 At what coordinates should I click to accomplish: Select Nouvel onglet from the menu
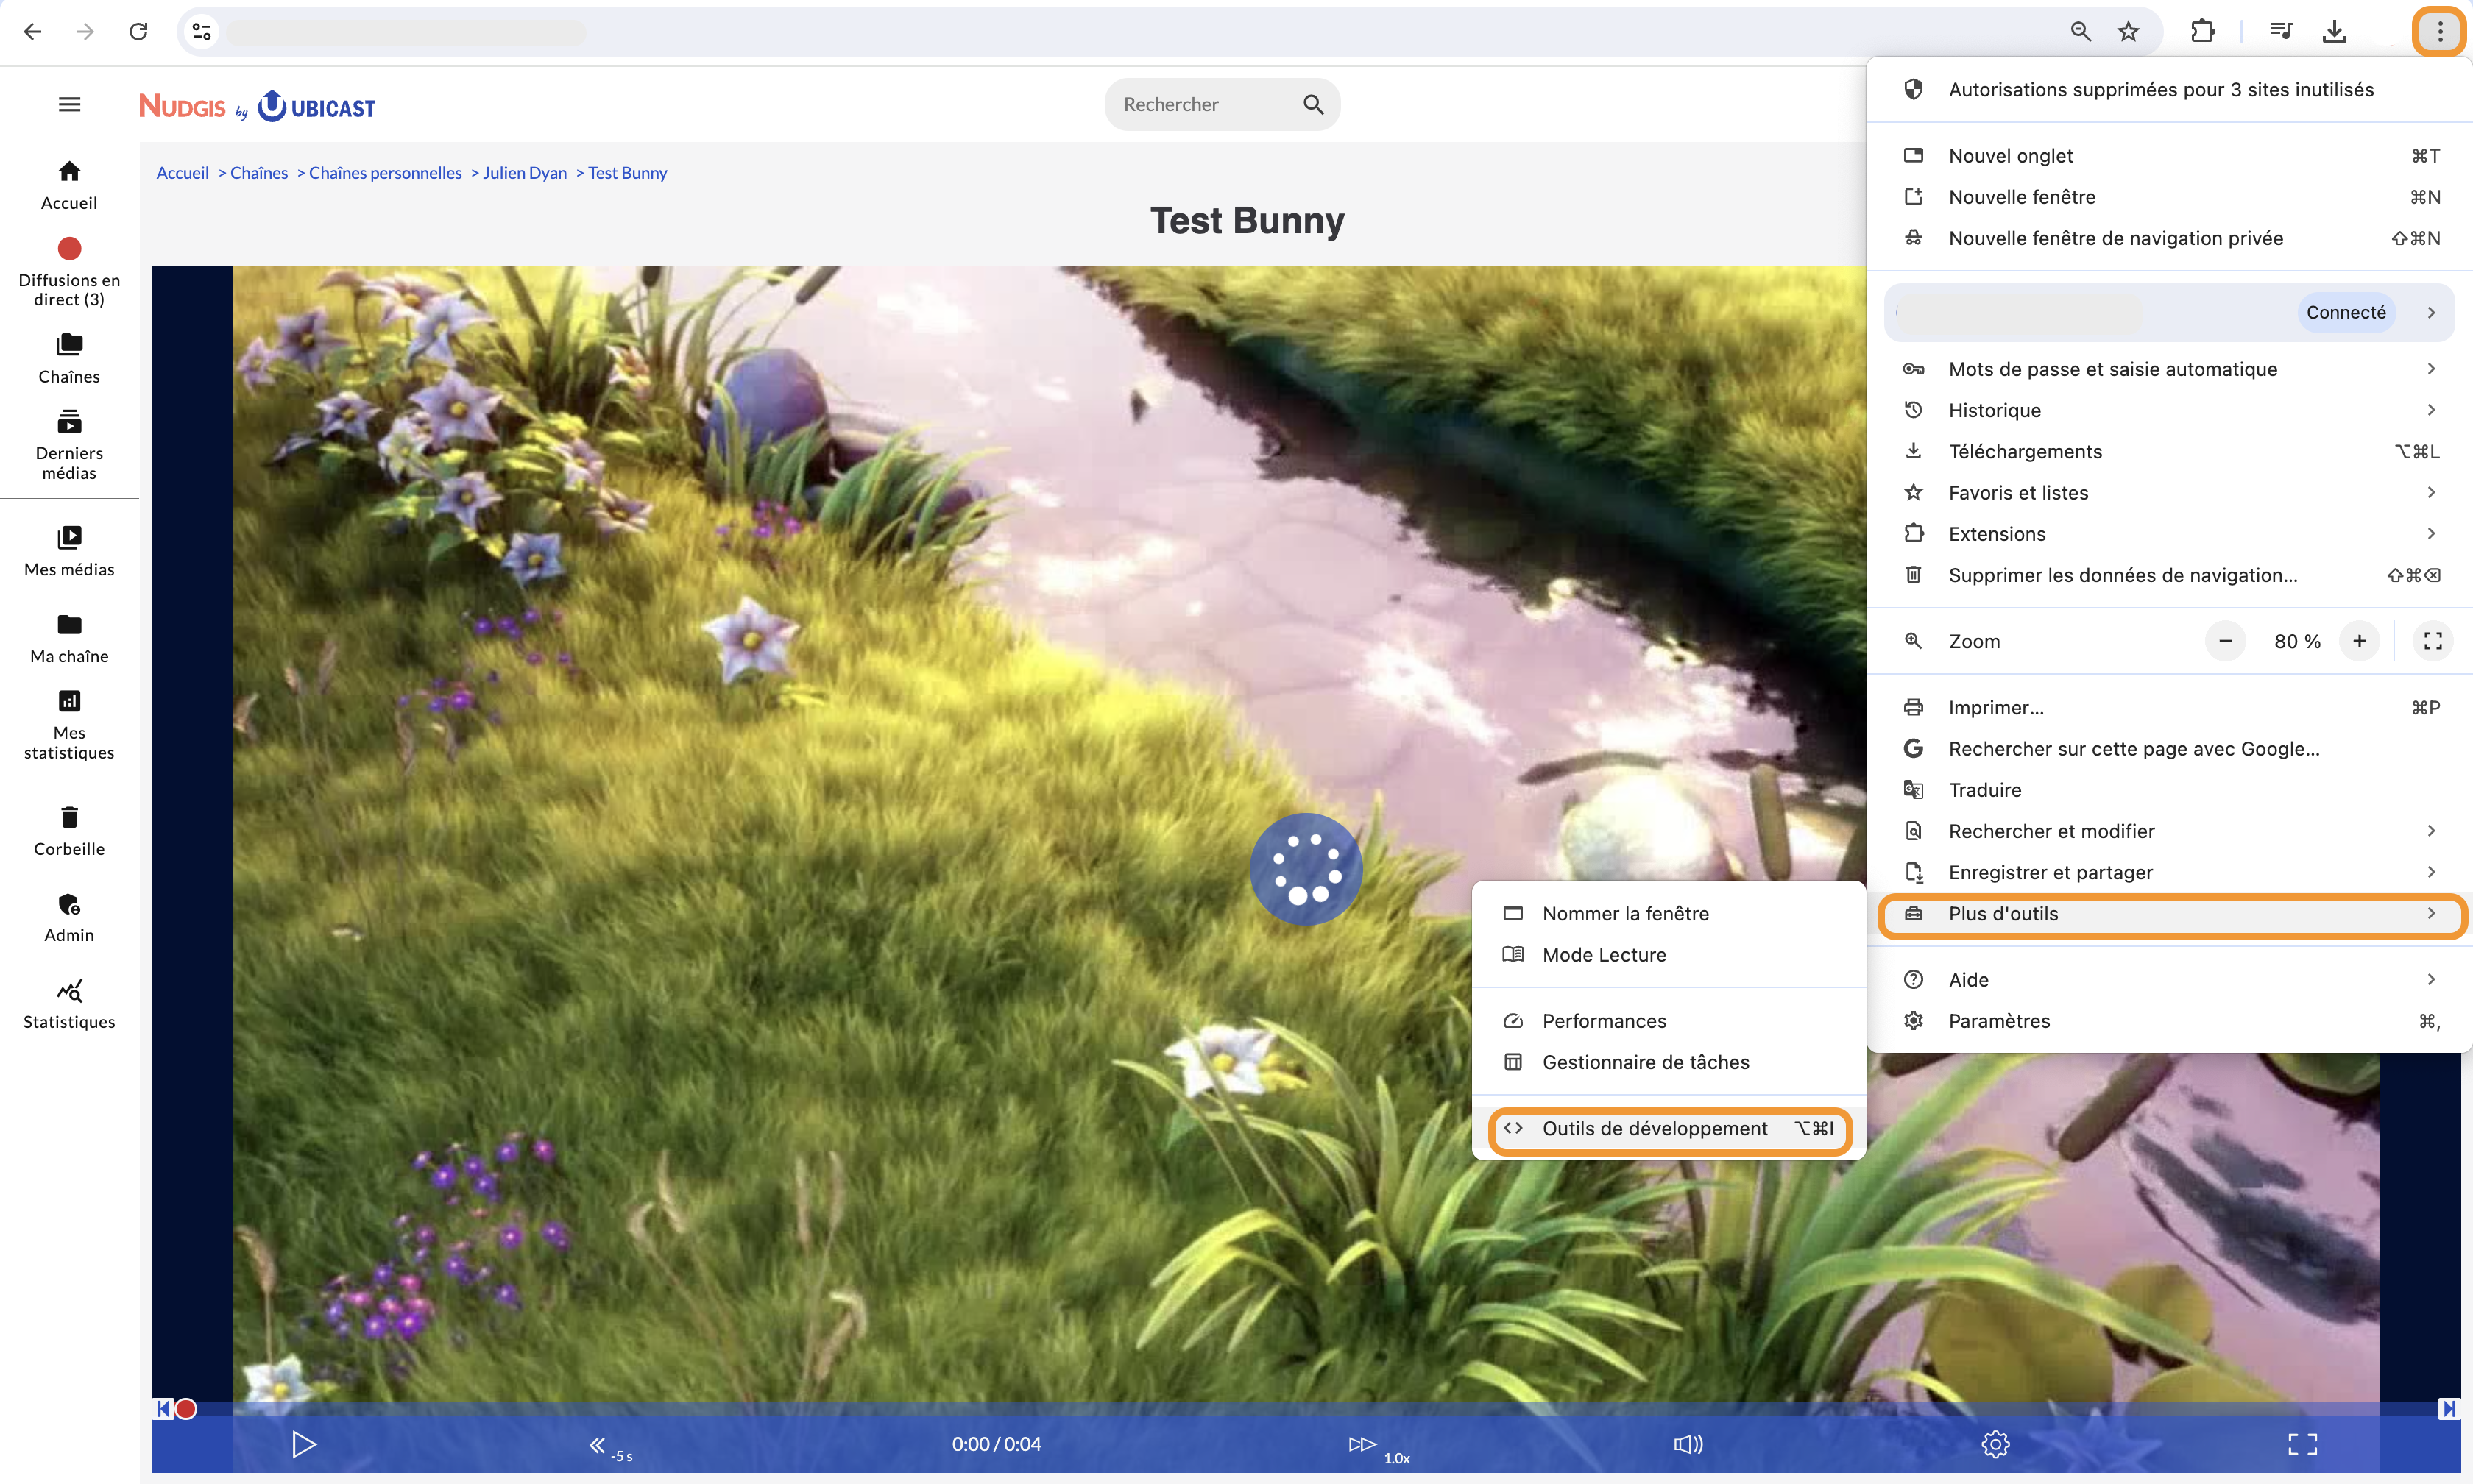(2169, 155)
